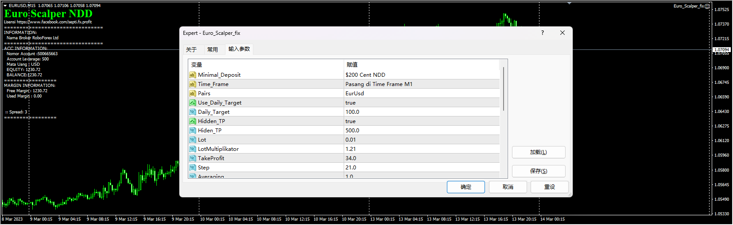Click the Euro Scalper NDD title on chart
The width and height of the screenshot is (733, 225).
coord(48,14)
